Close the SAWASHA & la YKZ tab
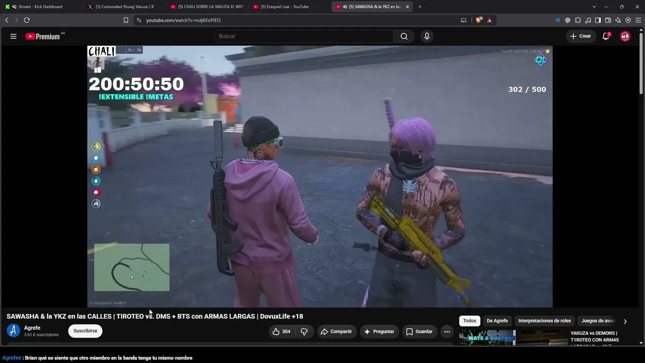 408,7
